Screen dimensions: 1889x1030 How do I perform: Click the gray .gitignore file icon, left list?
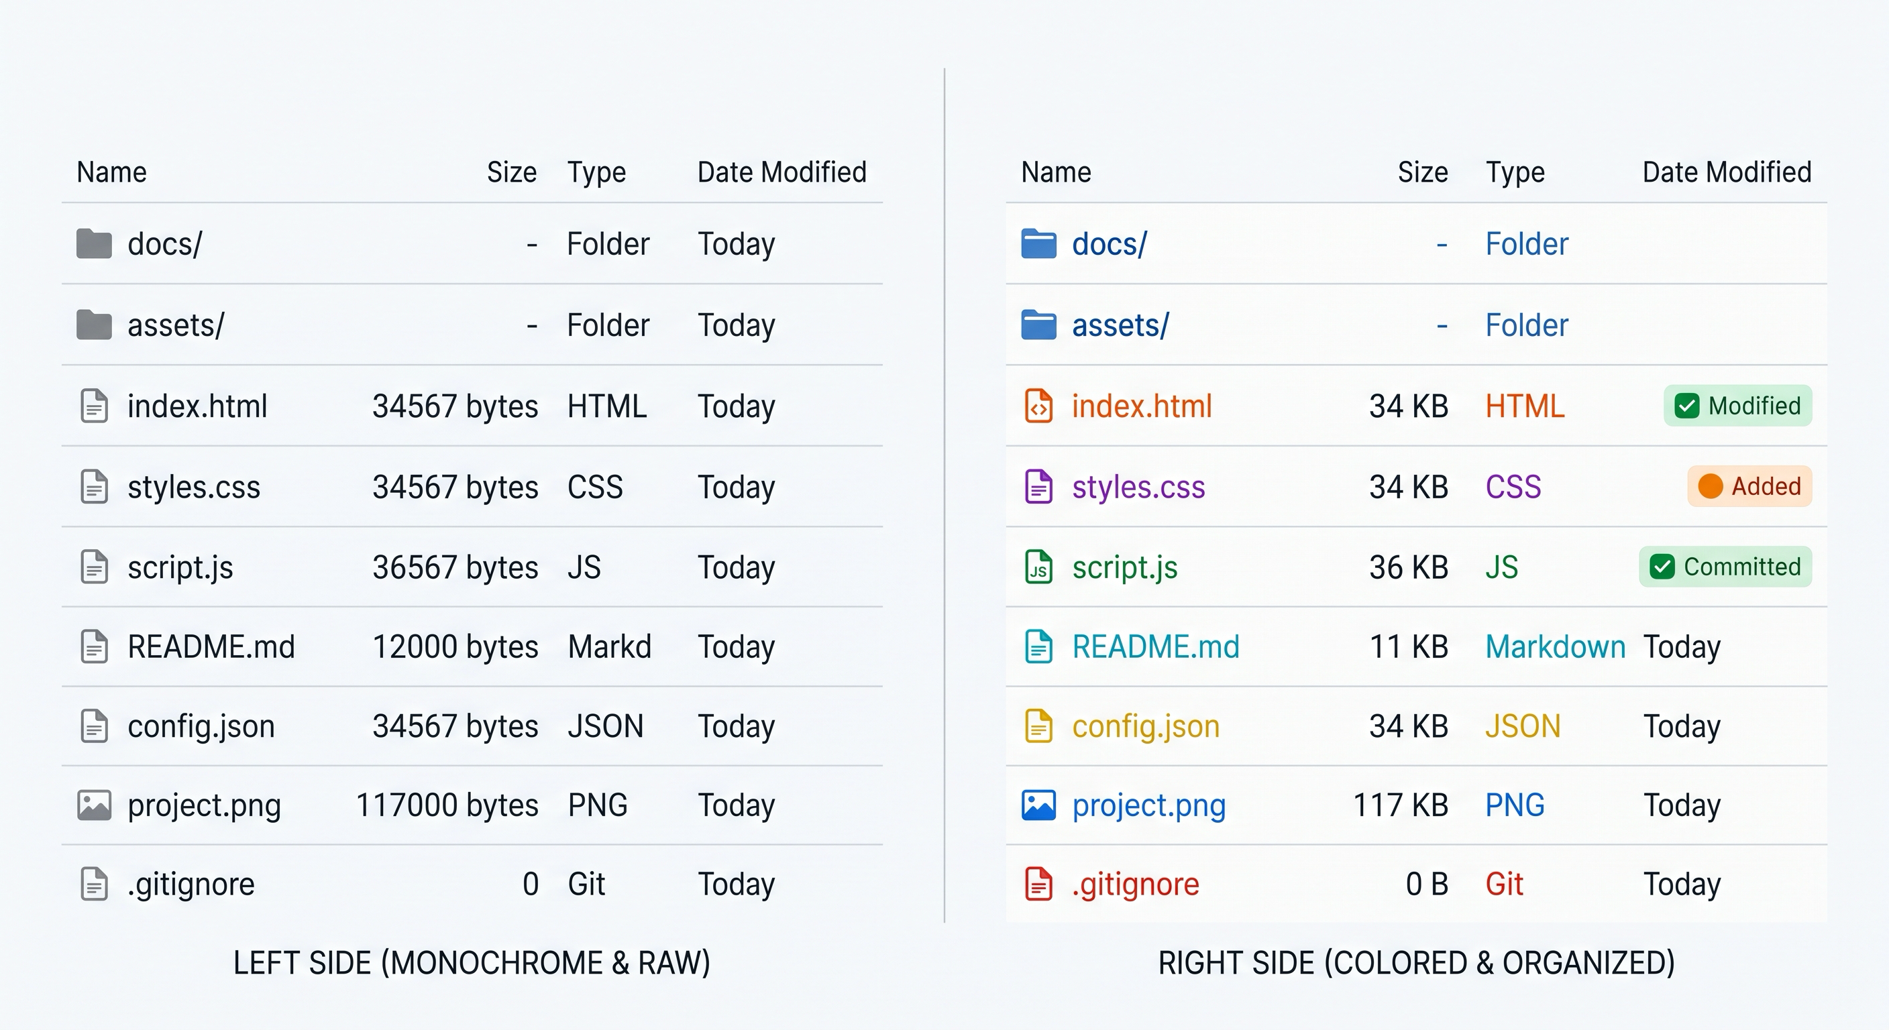pyautogui.click(x=94, y=884)
